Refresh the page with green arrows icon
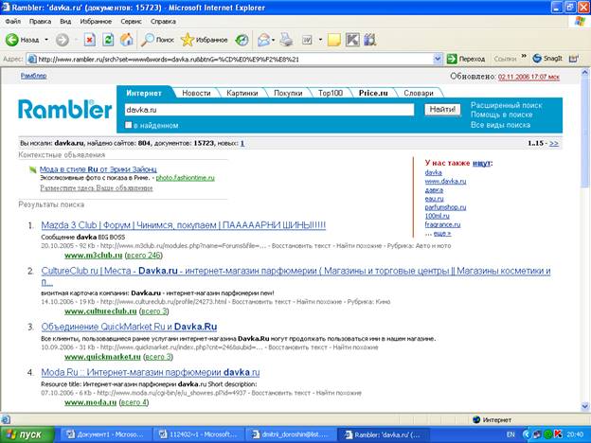 tap(108, 40)
